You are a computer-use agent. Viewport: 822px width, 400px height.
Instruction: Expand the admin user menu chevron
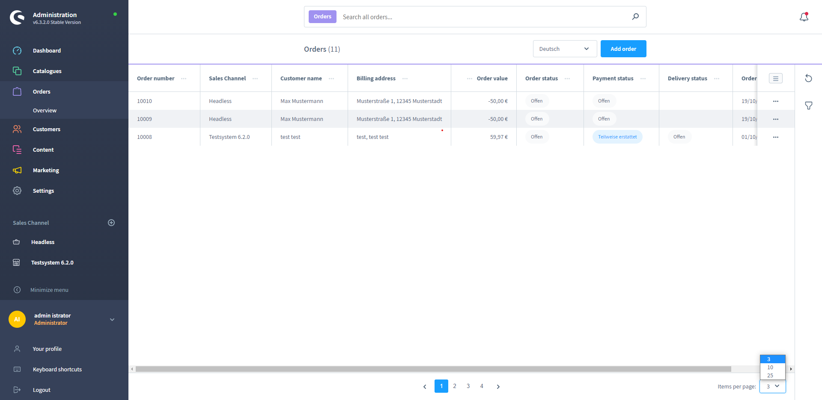[x=112, y=320]
